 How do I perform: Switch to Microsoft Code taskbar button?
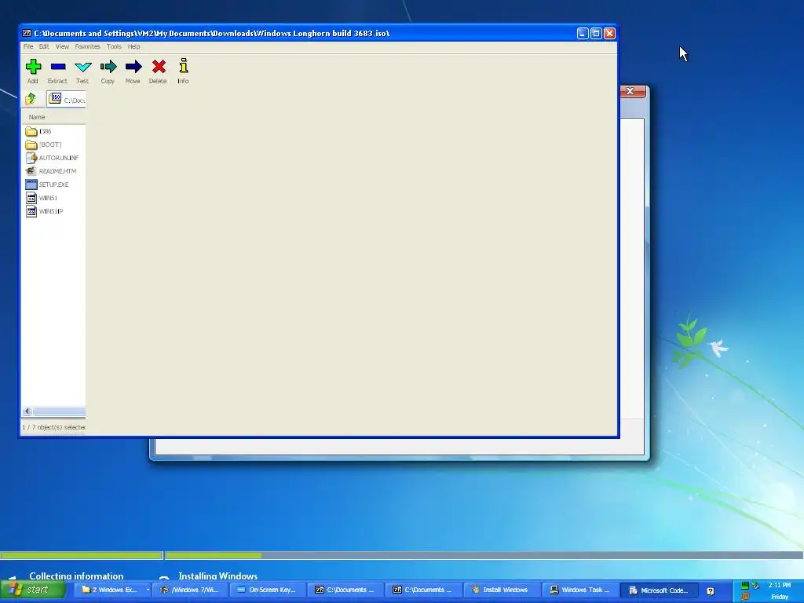(x=659, y=590)
